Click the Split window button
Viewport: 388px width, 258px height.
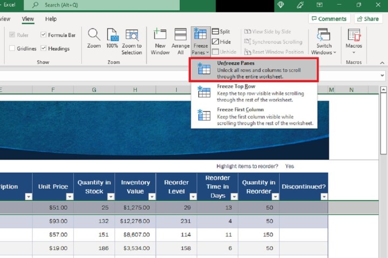coord(221,32)
